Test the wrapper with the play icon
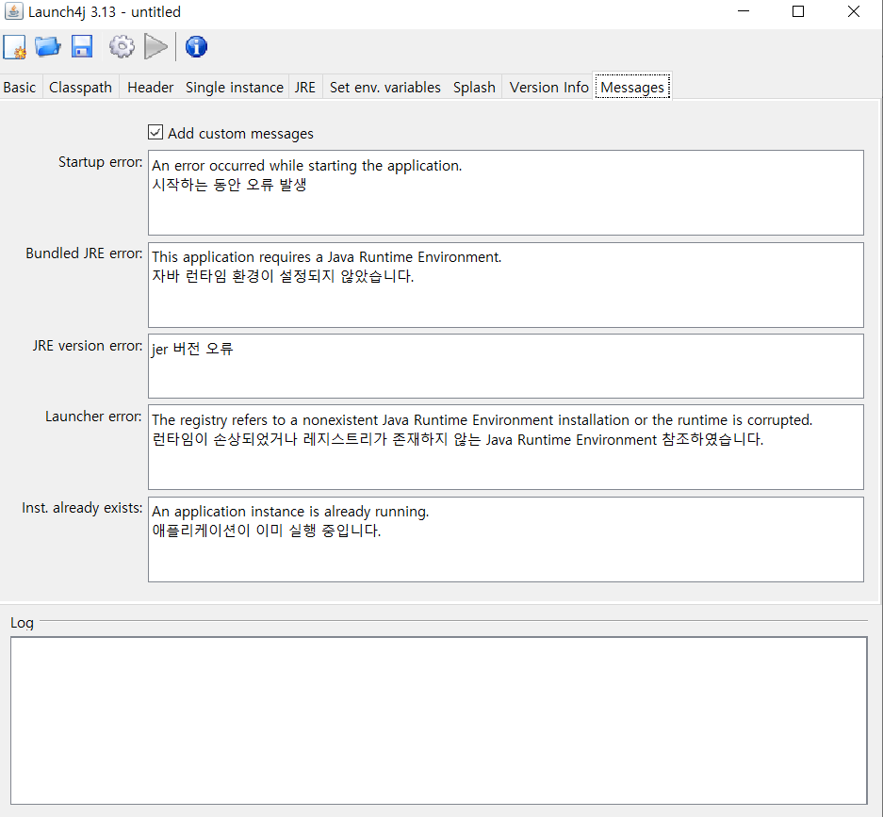 point(155,46)
